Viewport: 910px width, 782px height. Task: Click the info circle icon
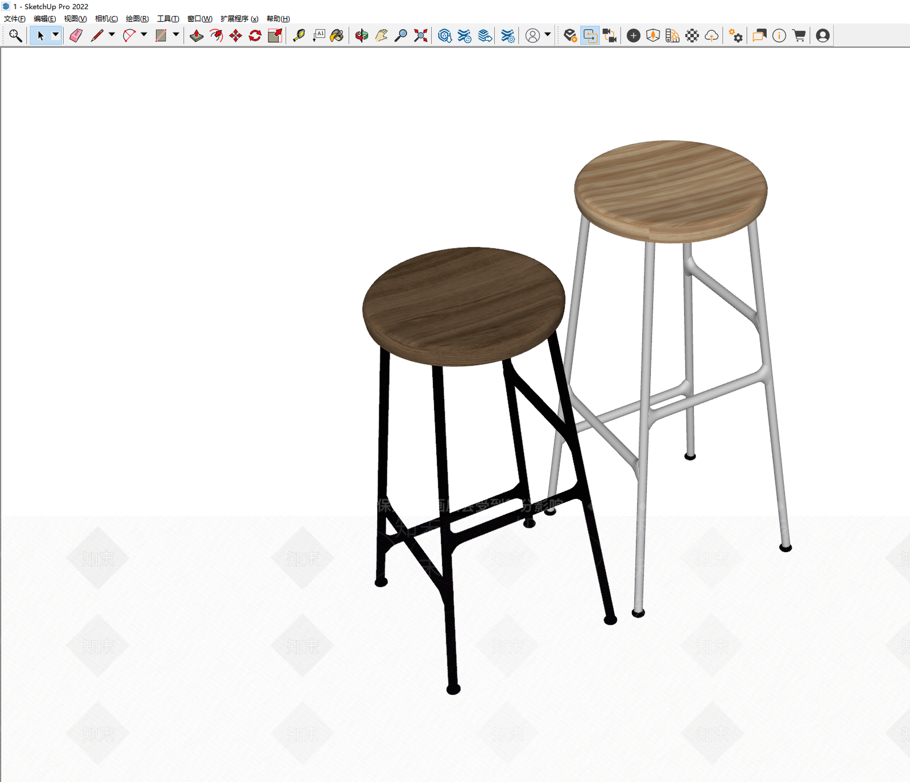(779, 36)
